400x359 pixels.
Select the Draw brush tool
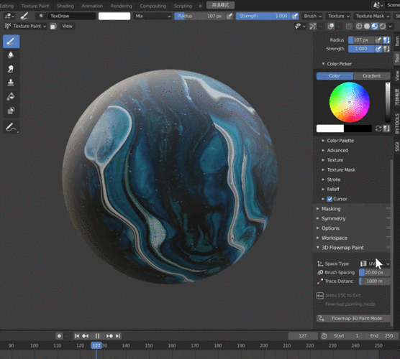(x=11, y=41)
